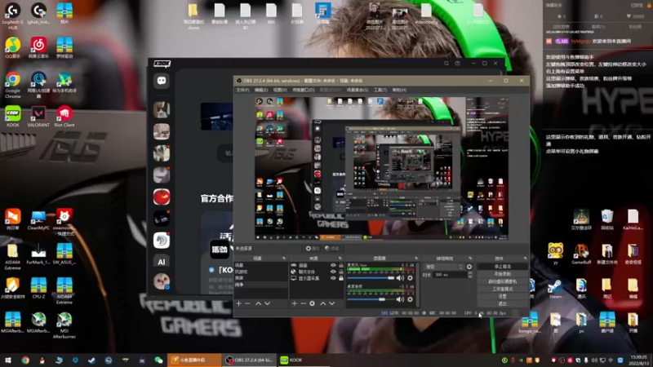Click the transition duration input field

coord(451,275)
